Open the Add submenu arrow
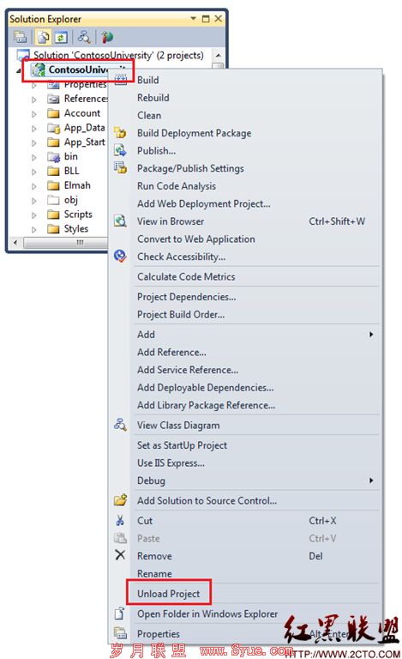 (371, 335)
